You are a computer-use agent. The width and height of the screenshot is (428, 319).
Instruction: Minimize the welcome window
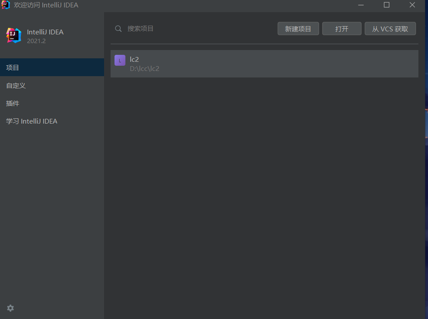(x=361, y=5)
